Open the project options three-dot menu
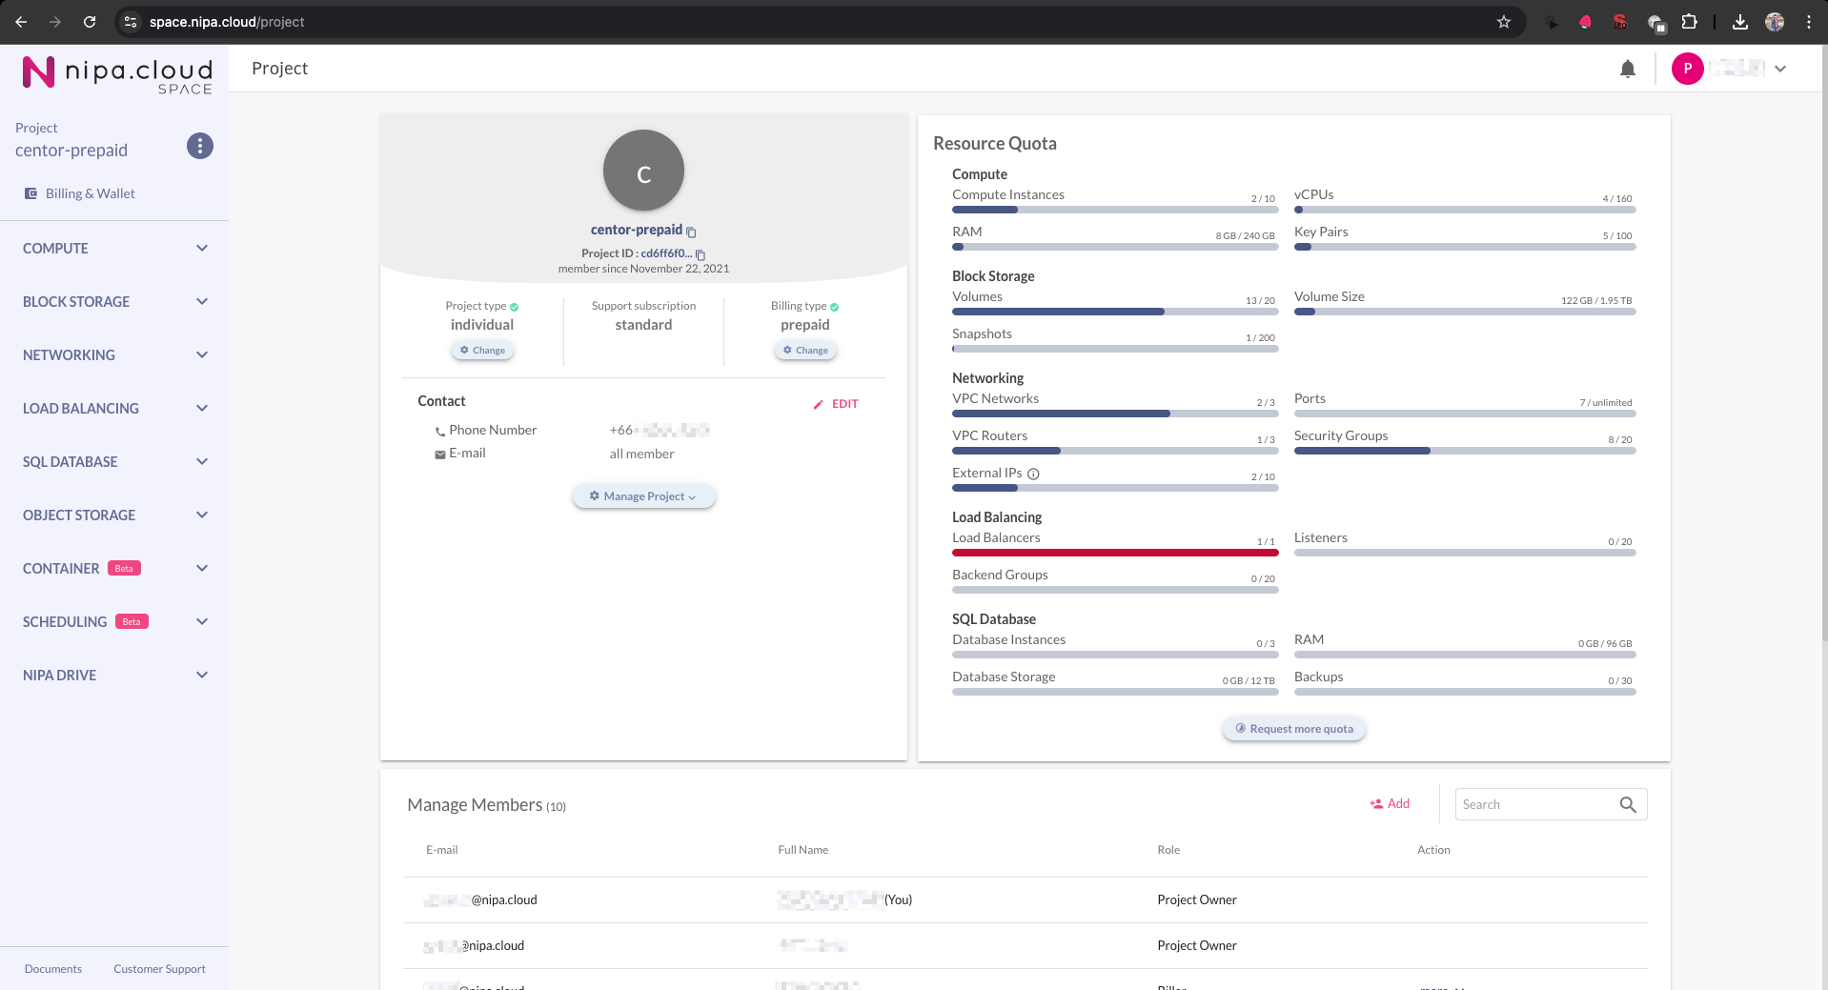1828x990 pixels. (x=199, y=146)
